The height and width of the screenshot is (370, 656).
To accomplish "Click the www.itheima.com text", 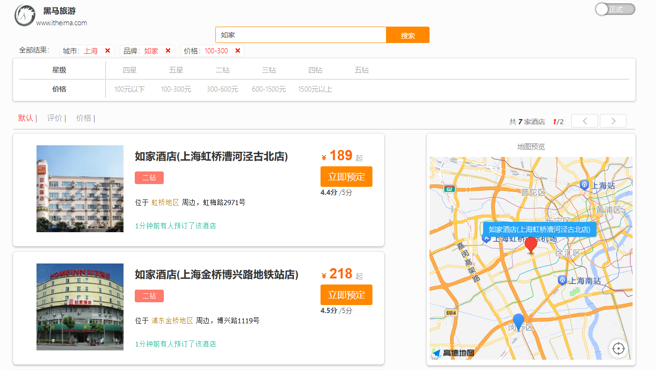I will [x=62, y=22].
